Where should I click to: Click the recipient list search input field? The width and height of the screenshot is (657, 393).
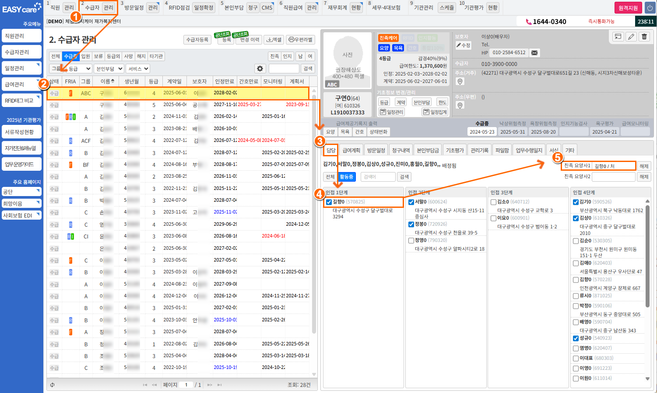coord(284,69)
